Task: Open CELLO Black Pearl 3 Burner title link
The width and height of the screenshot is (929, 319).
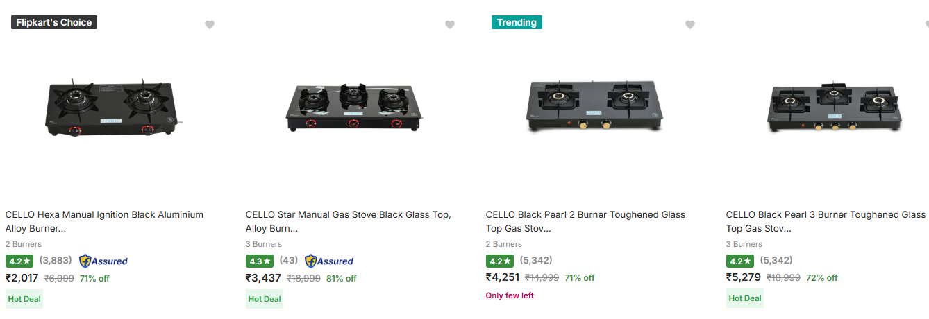Action: (x=826, y=221)
